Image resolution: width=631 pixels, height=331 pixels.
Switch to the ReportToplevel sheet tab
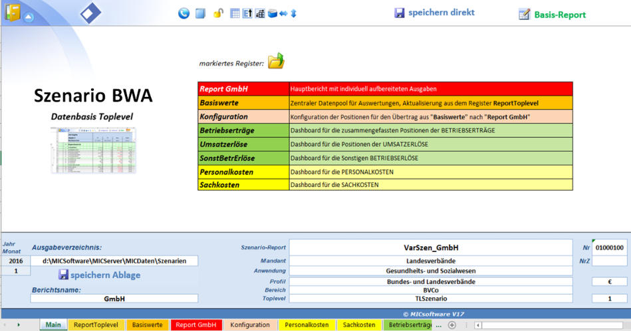click(x=96, y=325)
